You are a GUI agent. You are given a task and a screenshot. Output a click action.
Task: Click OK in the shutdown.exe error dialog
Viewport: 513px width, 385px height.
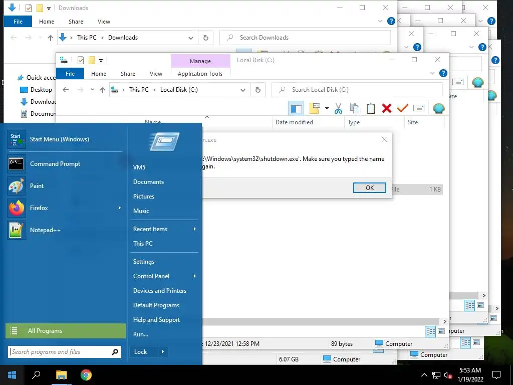coord(370,188)
